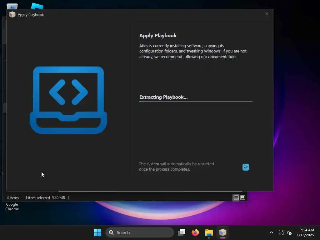Click '1 item selected 9.40 MB' text

(45, 198)
